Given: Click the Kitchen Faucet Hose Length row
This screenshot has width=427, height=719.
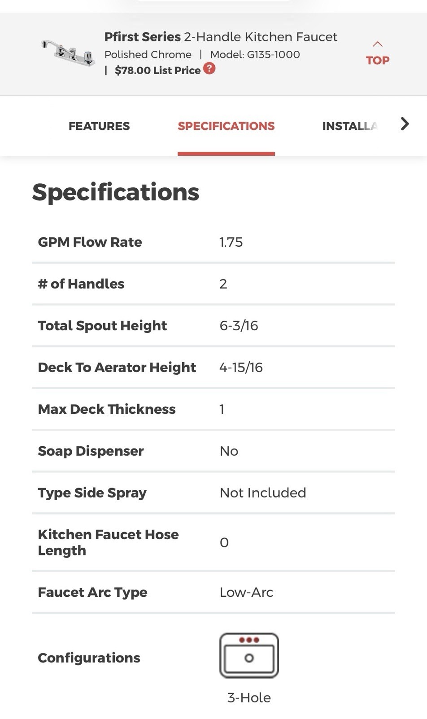Looking at the screenshot, I should pos(213,543).
